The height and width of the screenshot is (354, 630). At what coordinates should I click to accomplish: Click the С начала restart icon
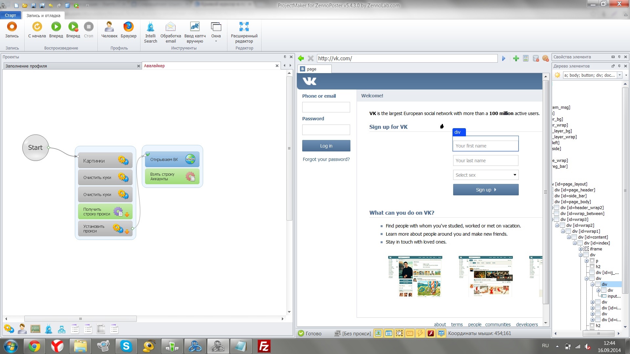click(37, 27)
